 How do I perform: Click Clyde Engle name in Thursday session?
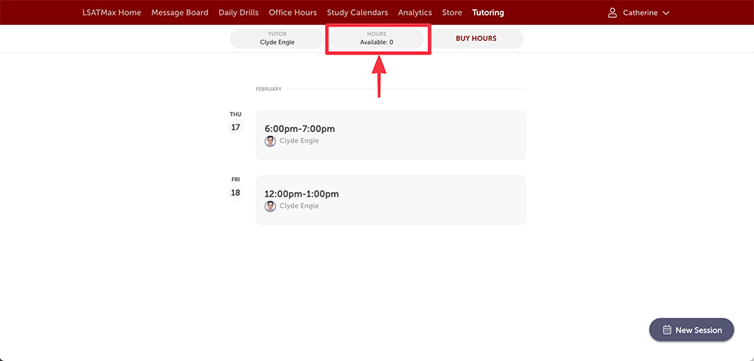pos(299,141)
